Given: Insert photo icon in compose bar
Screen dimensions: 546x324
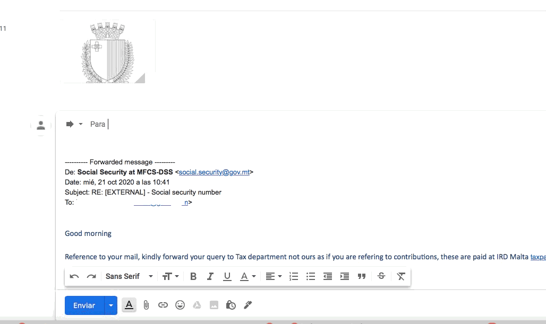Looking at the screenshot, I should click(214, 305).
